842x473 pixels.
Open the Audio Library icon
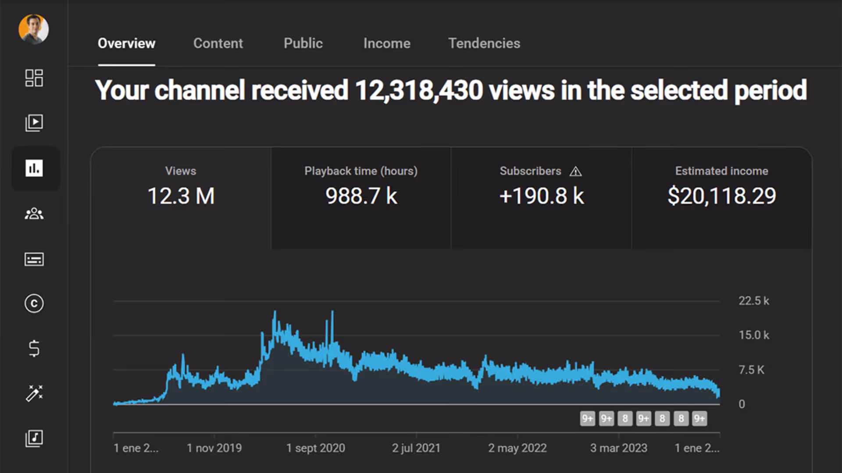coord(34,438)
